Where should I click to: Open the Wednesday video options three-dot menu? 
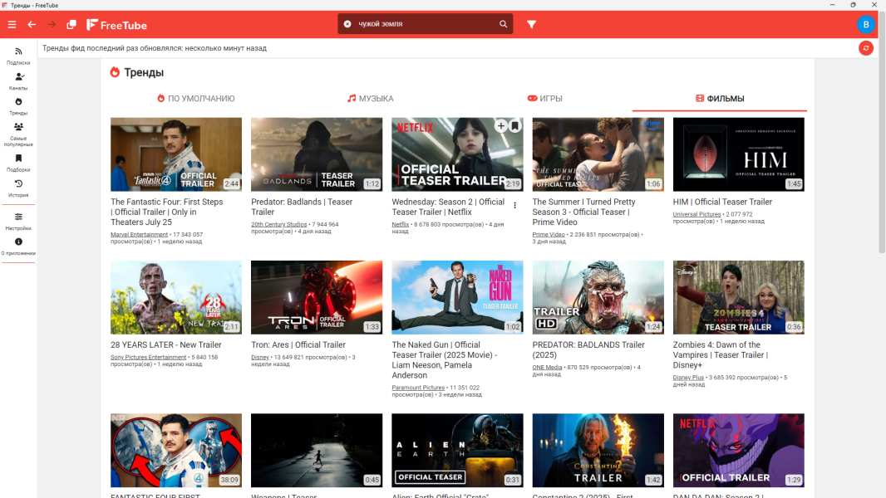coord(514,205)
